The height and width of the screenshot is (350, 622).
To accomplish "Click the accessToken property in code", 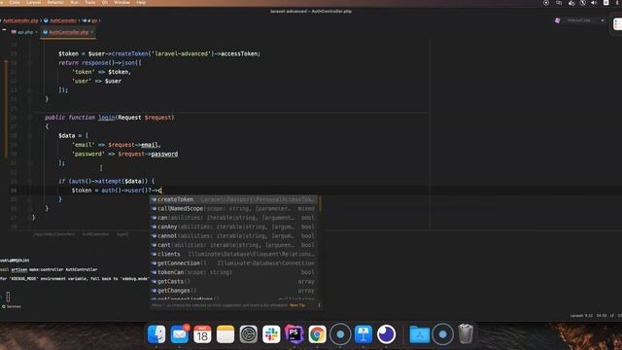I will [240, 53].
